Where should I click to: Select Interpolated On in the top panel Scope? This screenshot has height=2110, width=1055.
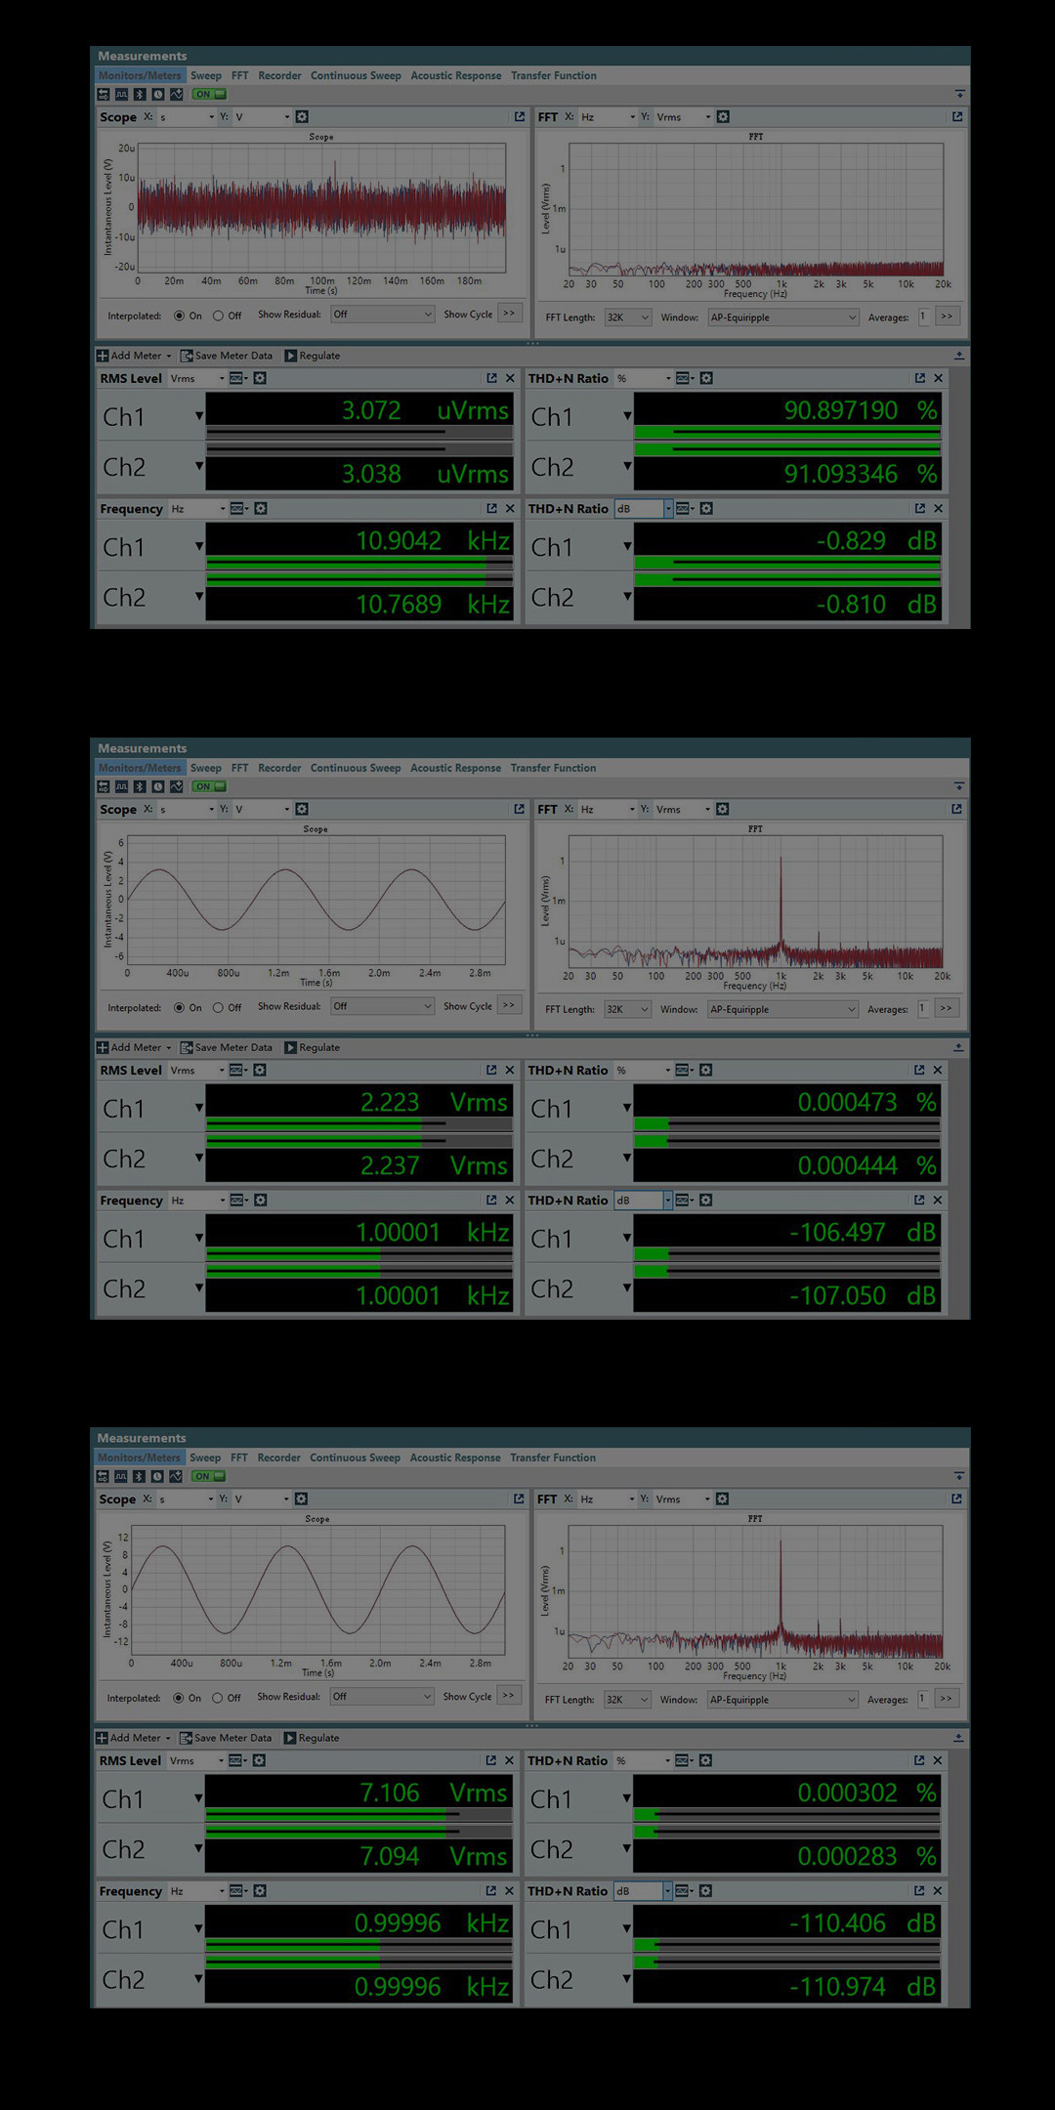179,316
